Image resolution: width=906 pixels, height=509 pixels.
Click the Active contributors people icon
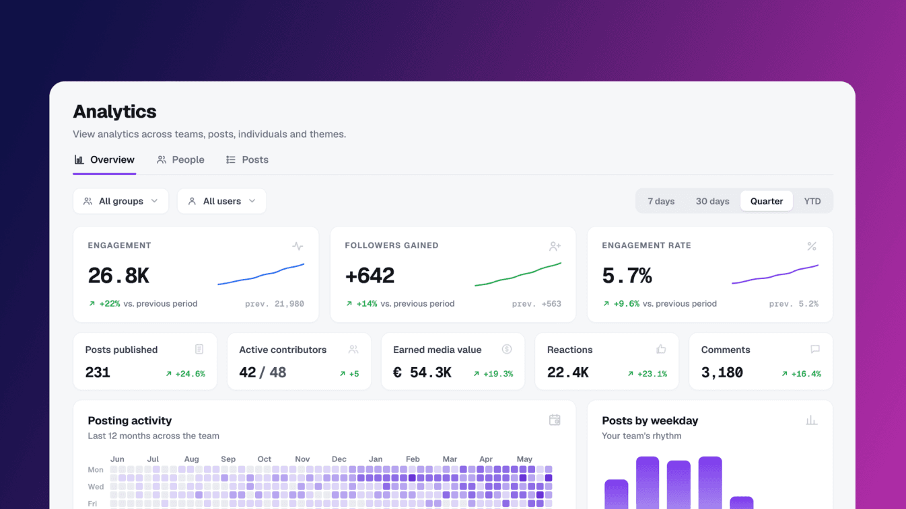click(353, 350)
